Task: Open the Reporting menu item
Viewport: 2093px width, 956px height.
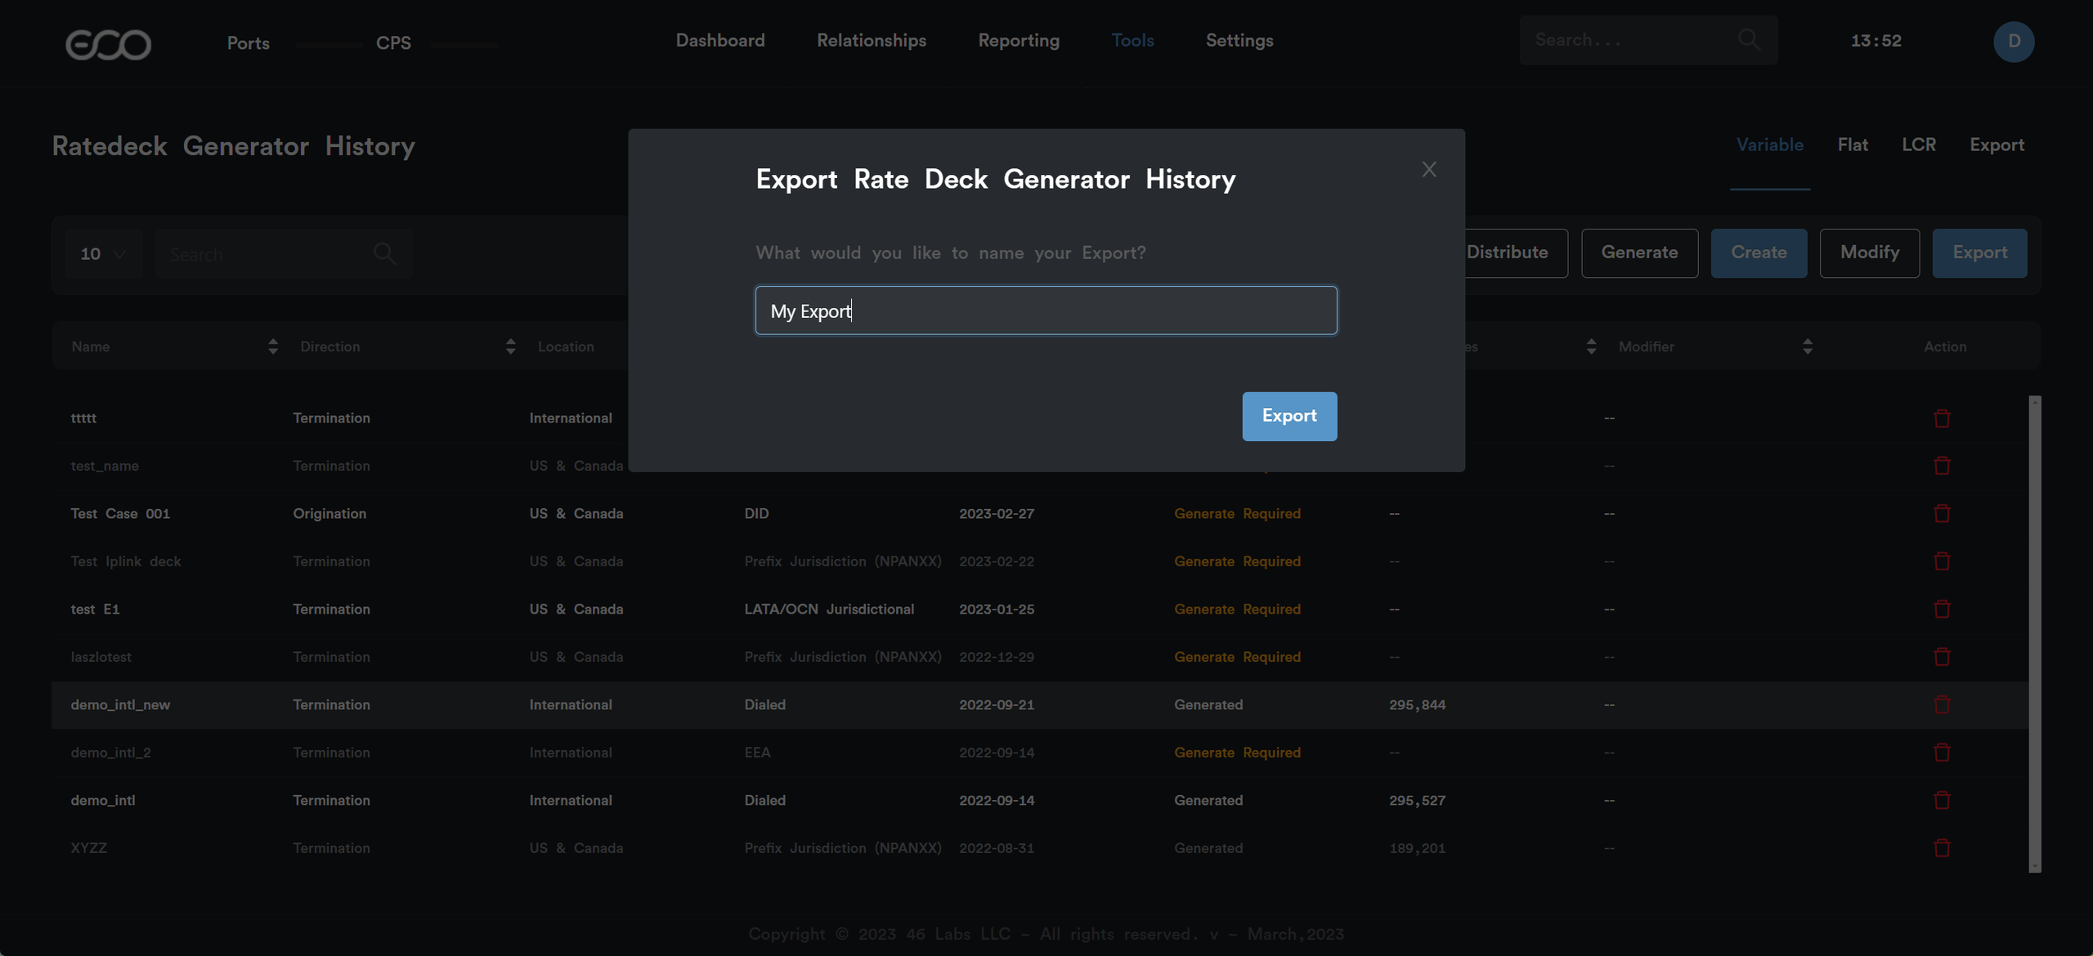Action: [1018, 41]
